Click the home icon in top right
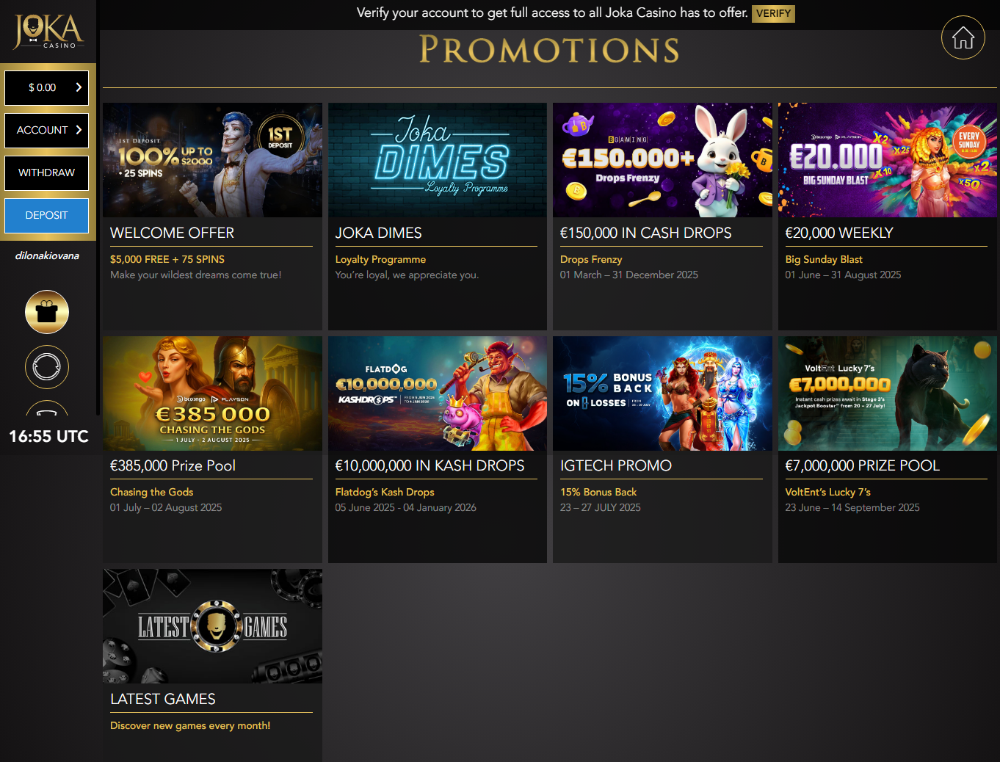This screenshot has height=762, width=1000. coord(963,37)
